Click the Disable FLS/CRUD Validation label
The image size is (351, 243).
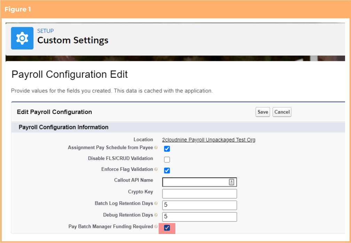point(120,158)
